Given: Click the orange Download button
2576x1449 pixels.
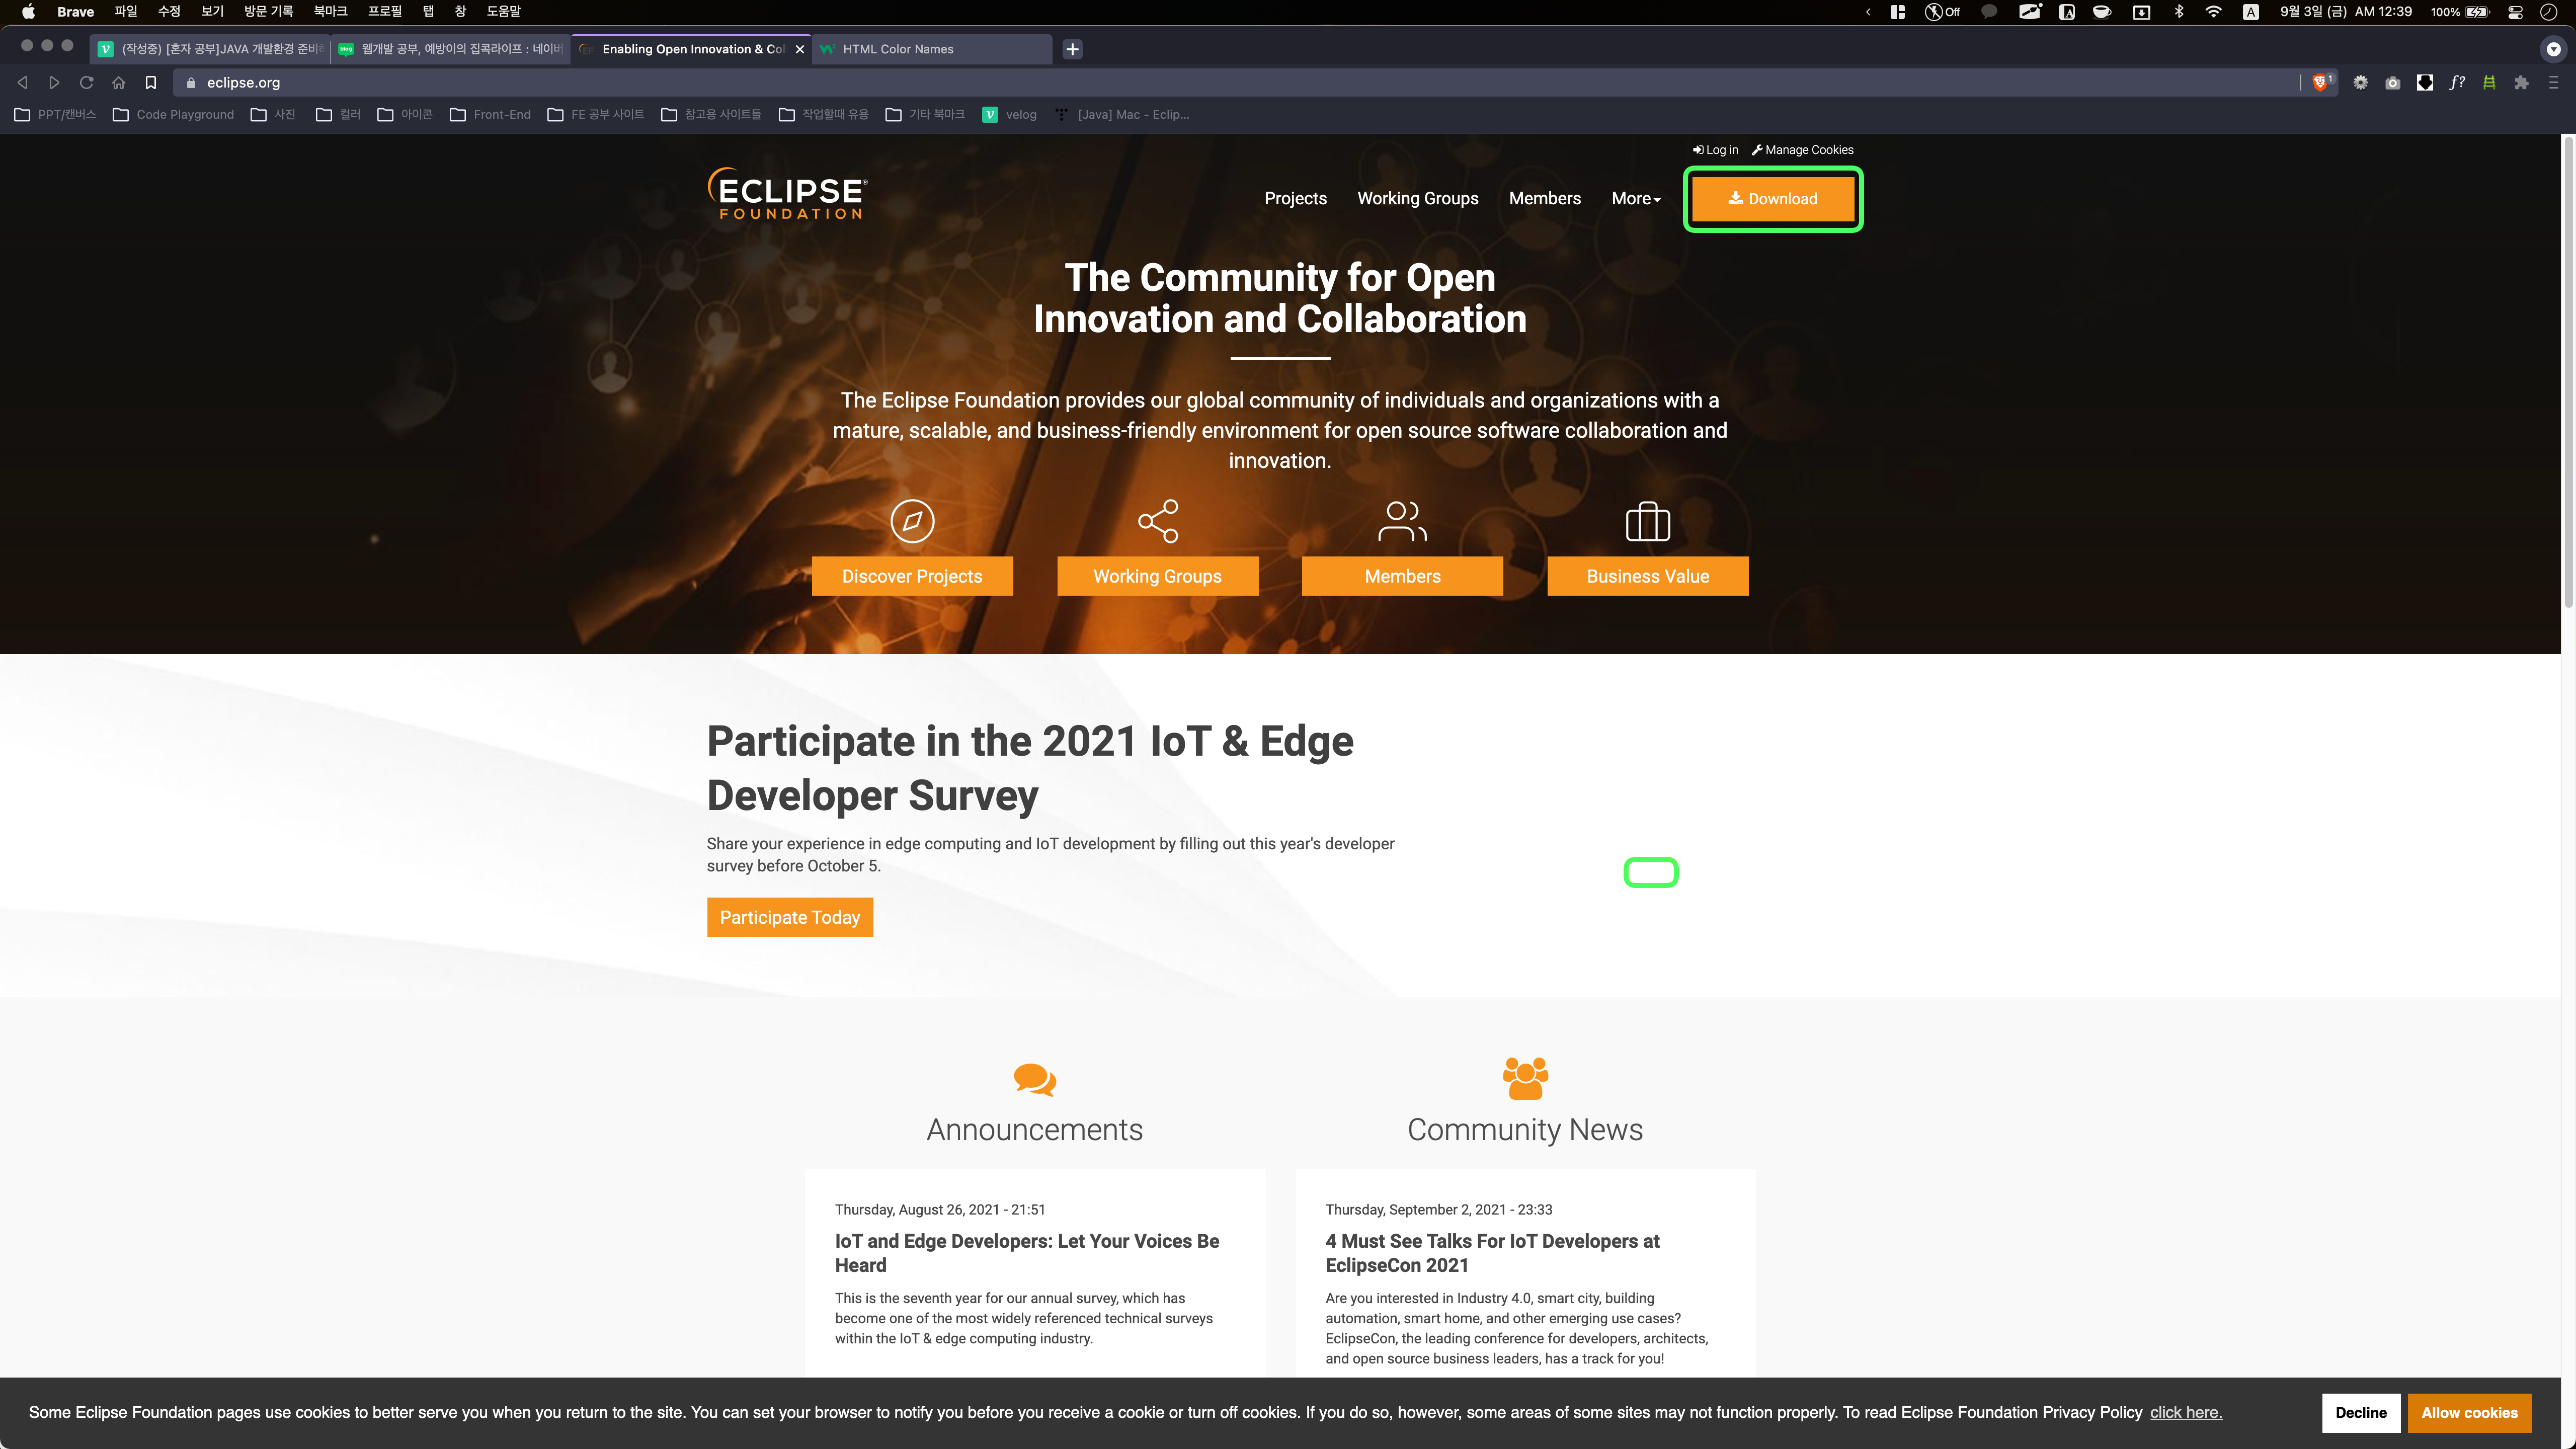Looking at the screenshot, I should [1772, 199].
